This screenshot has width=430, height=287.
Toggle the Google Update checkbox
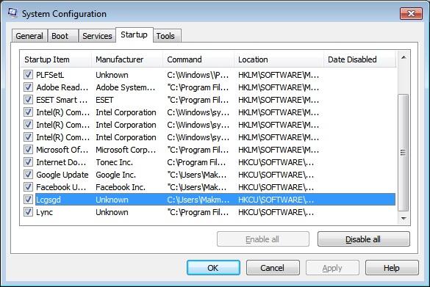(28, 175)
